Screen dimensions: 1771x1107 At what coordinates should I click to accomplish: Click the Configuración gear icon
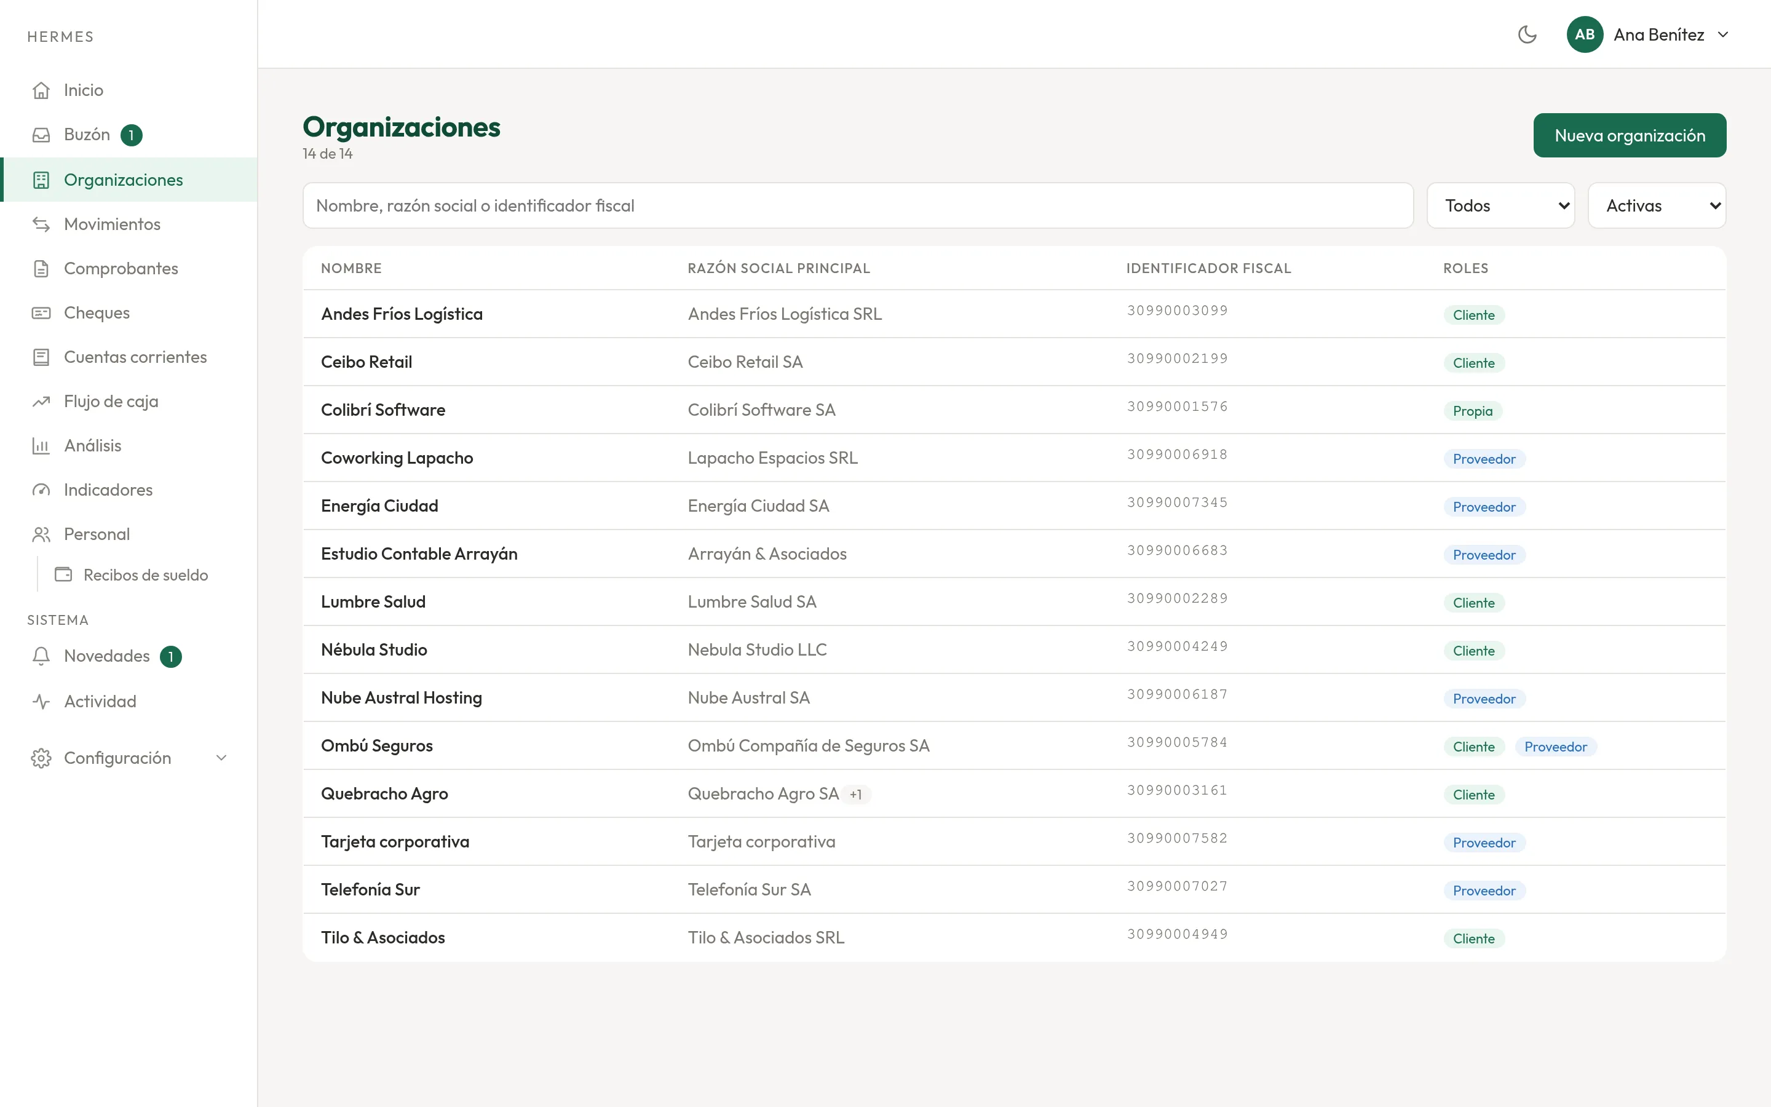click(x=41, y=758)
